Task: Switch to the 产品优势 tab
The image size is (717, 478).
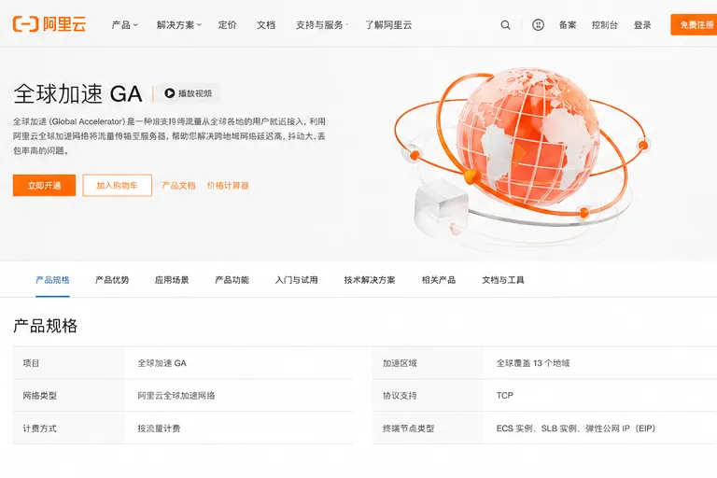Action: (112, 280)
